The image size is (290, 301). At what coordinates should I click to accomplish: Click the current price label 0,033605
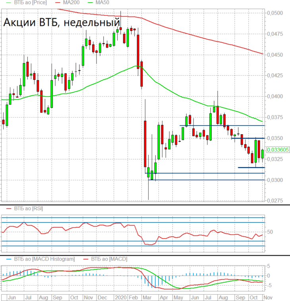tap(278, 150)
